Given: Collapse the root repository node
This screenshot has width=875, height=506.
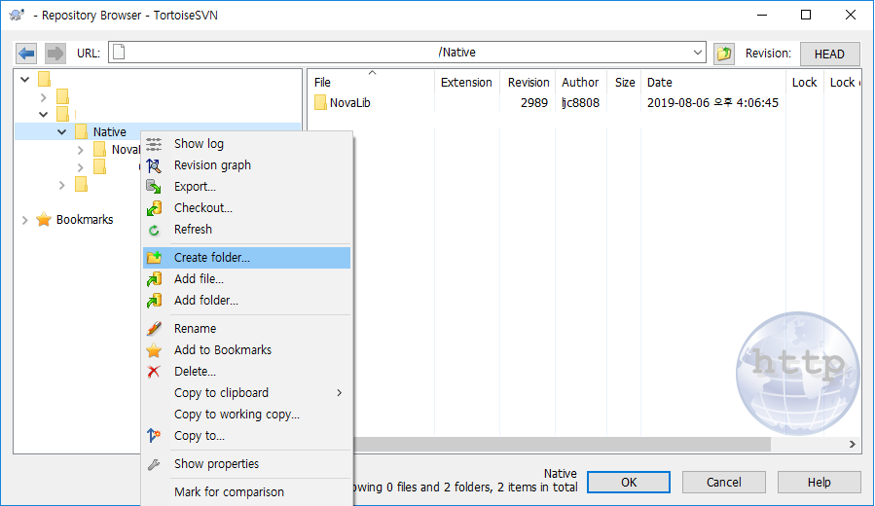Looking at the screenshot, I should [24, 79].
